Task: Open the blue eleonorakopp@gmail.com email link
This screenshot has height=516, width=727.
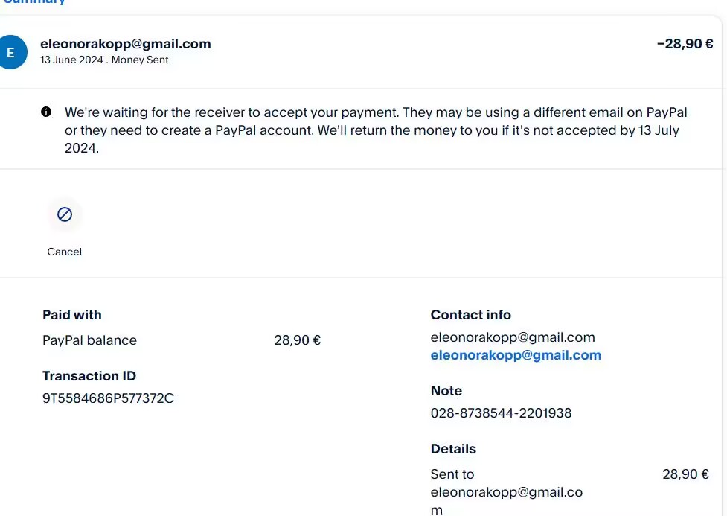Action: click(x=516, y=355)
